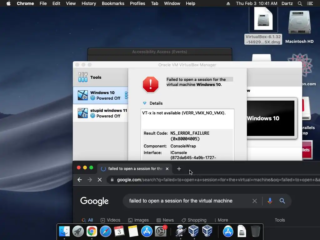Viewport: 320px width, 240px height.
Task: Stop loading the page in Chrome
Action: pyautogui.click(x=100, y=180)
